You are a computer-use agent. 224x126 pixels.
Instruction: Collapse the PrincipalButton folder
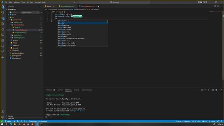pyautogui.click(x=10, y=25)
